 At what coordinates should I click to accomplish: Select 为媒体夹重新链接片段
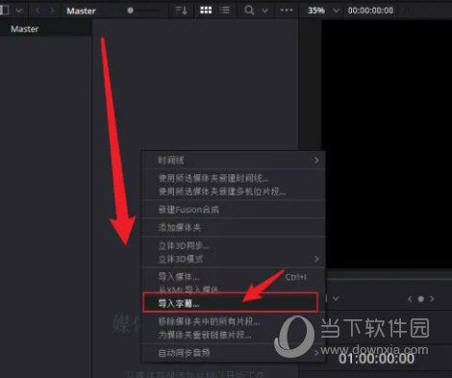point(234,335)
